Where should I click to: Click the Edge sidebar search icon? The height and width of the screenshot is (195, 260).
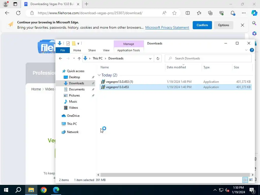pyautogui.click(x=254, y=23)
